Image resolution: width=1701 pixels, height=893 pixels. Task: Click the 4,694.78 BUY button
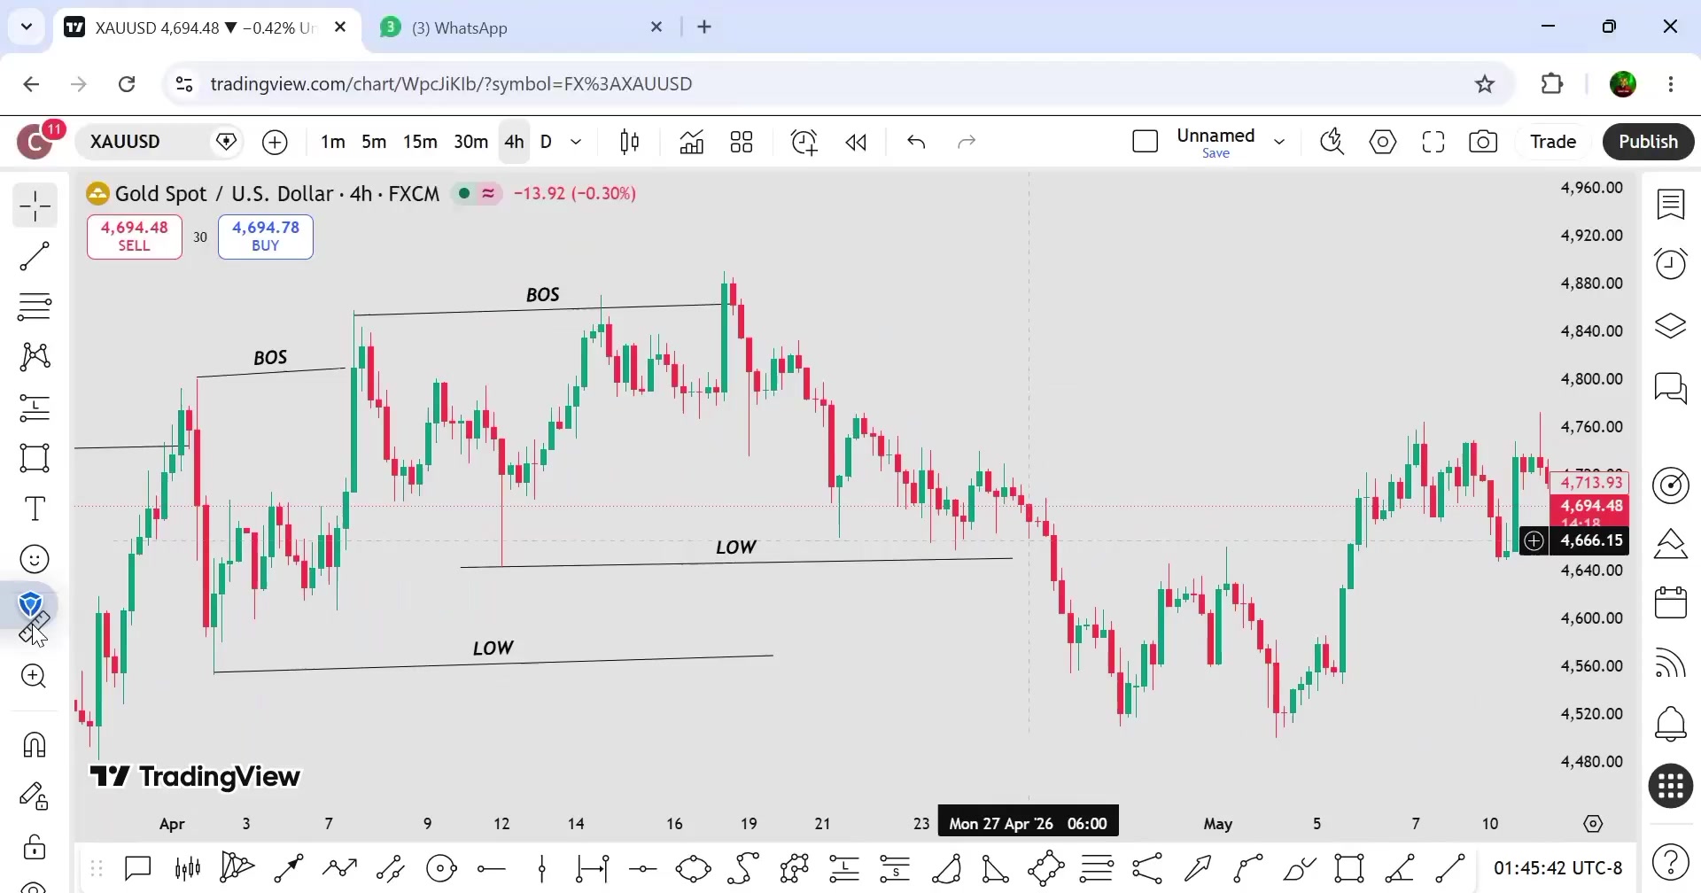pos(266,237)
